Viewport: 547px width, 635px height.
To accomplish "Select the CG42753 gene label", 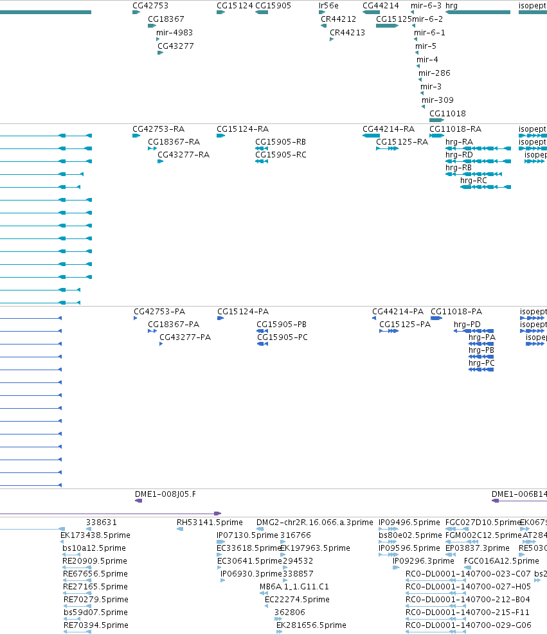I will coord(150,6).
